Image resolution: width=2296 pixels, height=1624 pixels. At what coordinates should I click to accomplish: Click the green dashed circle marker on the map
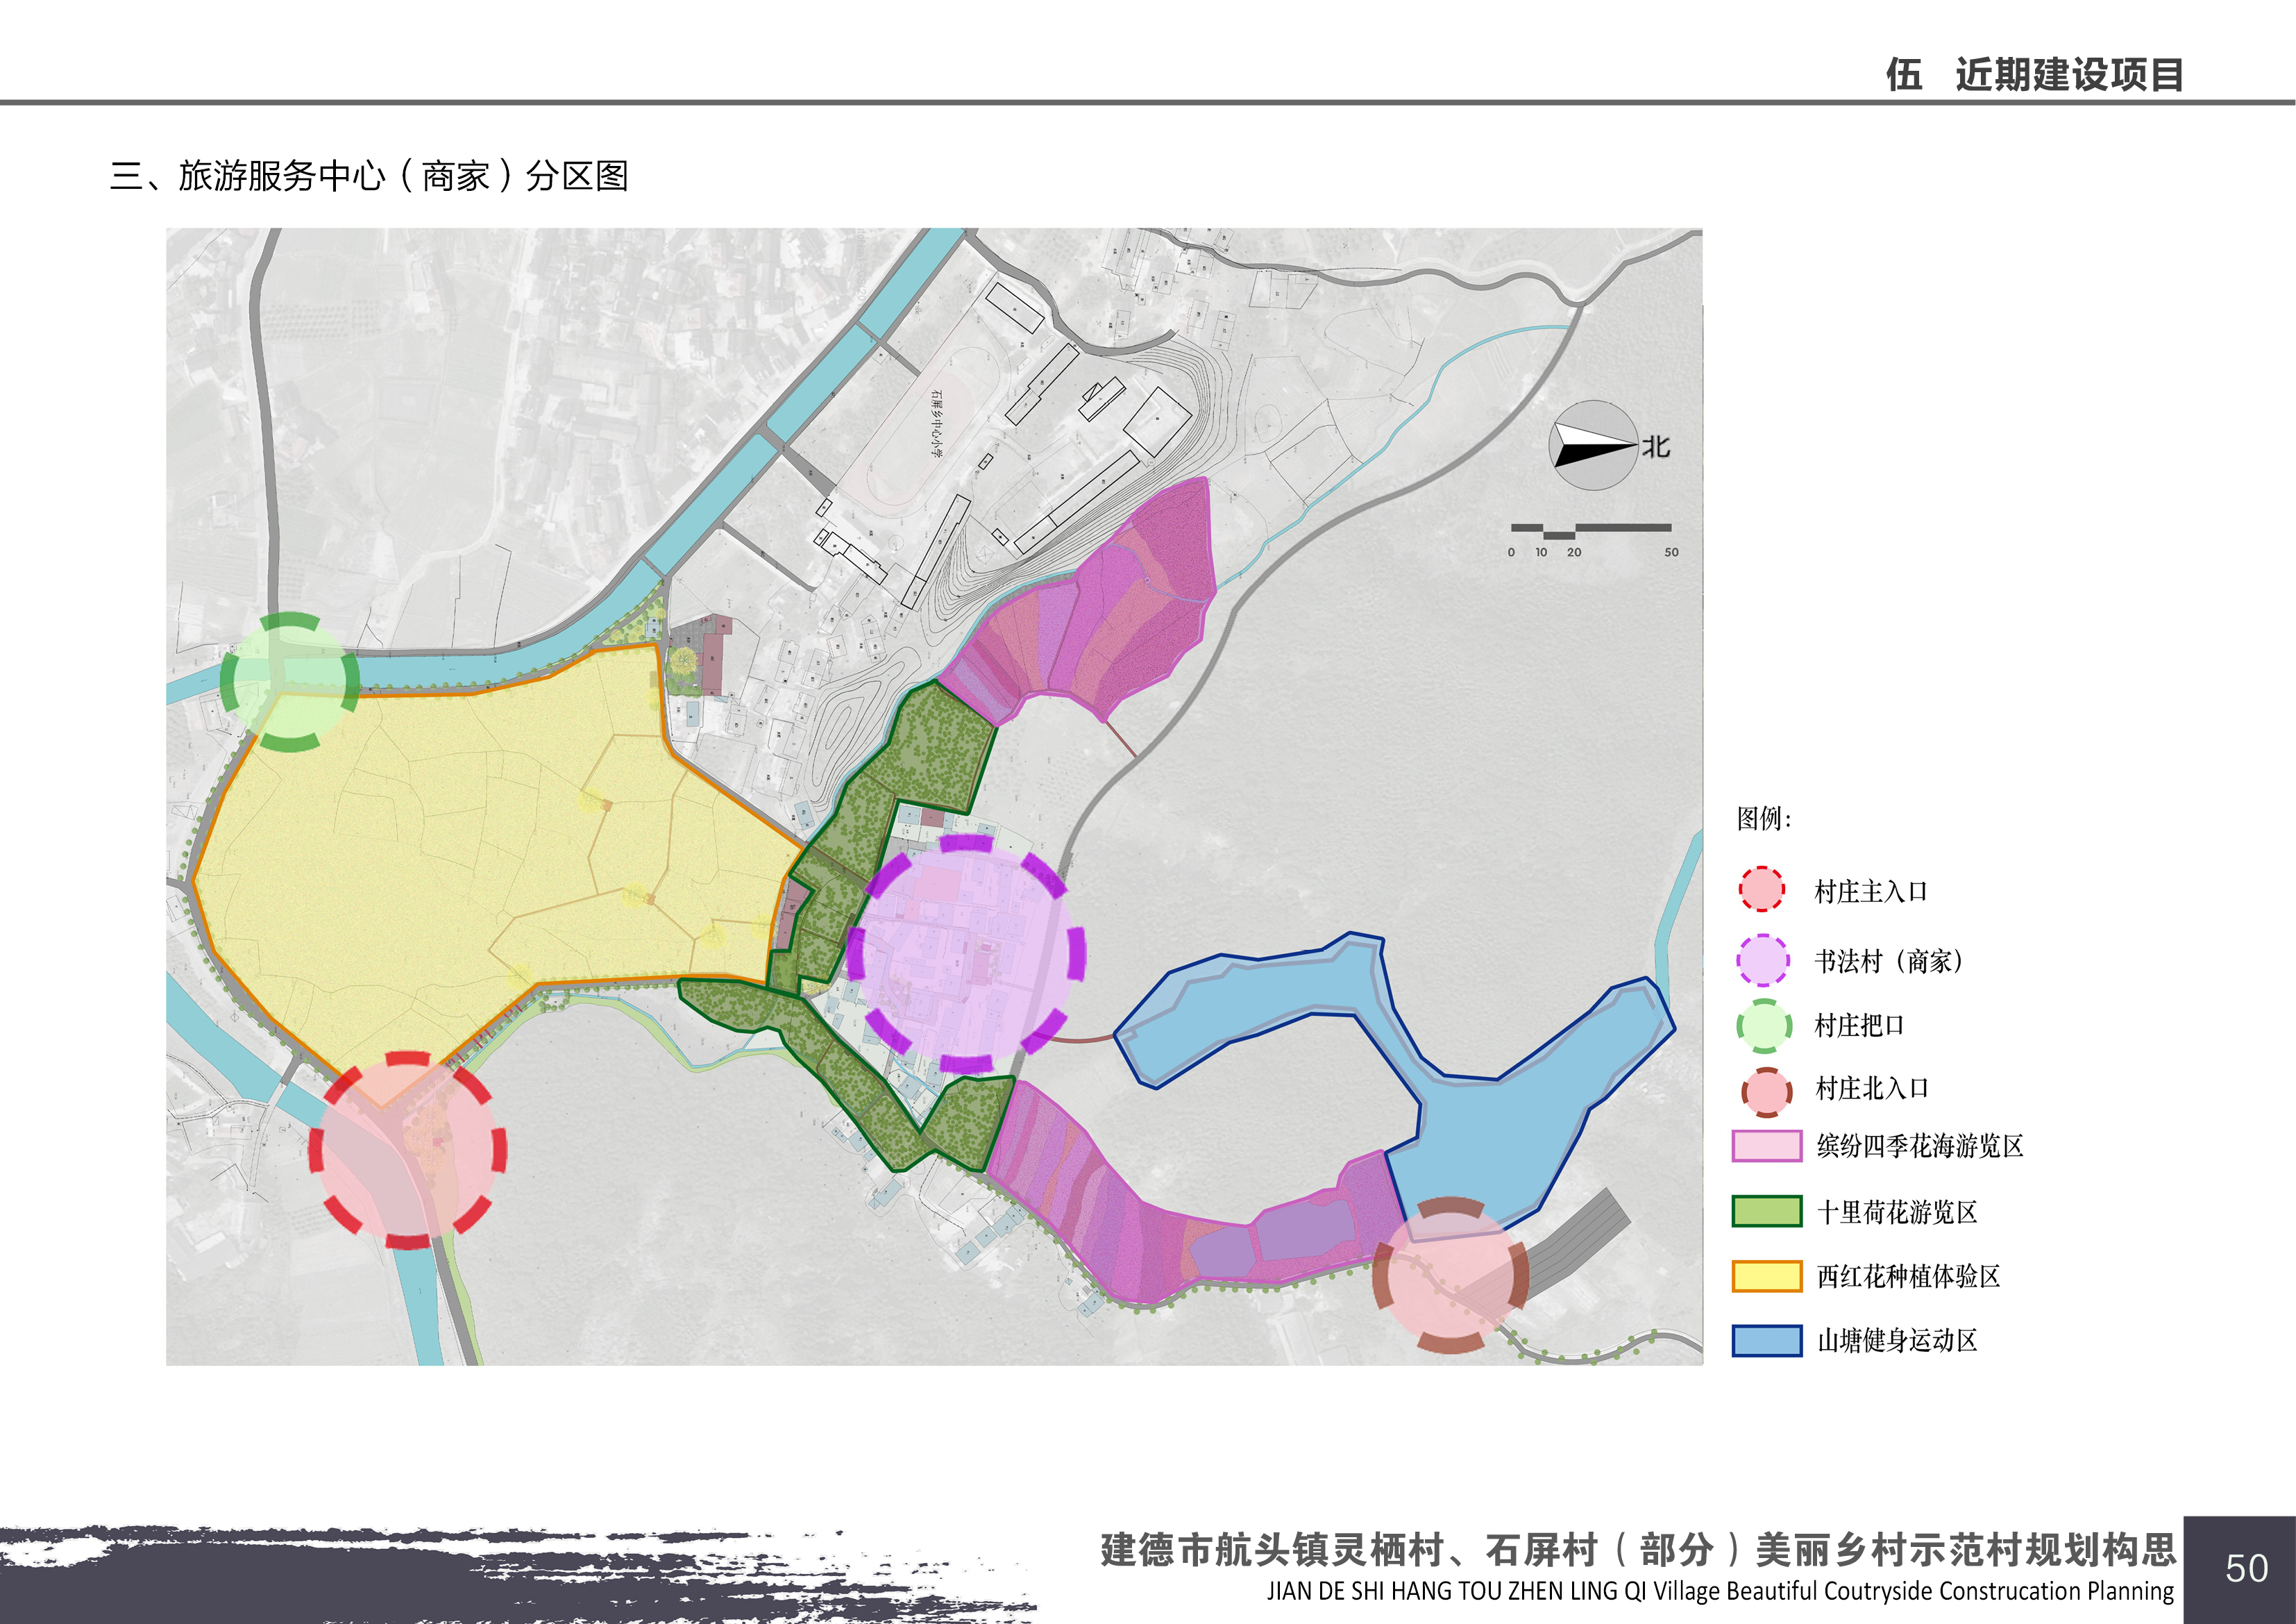[289, 681]
